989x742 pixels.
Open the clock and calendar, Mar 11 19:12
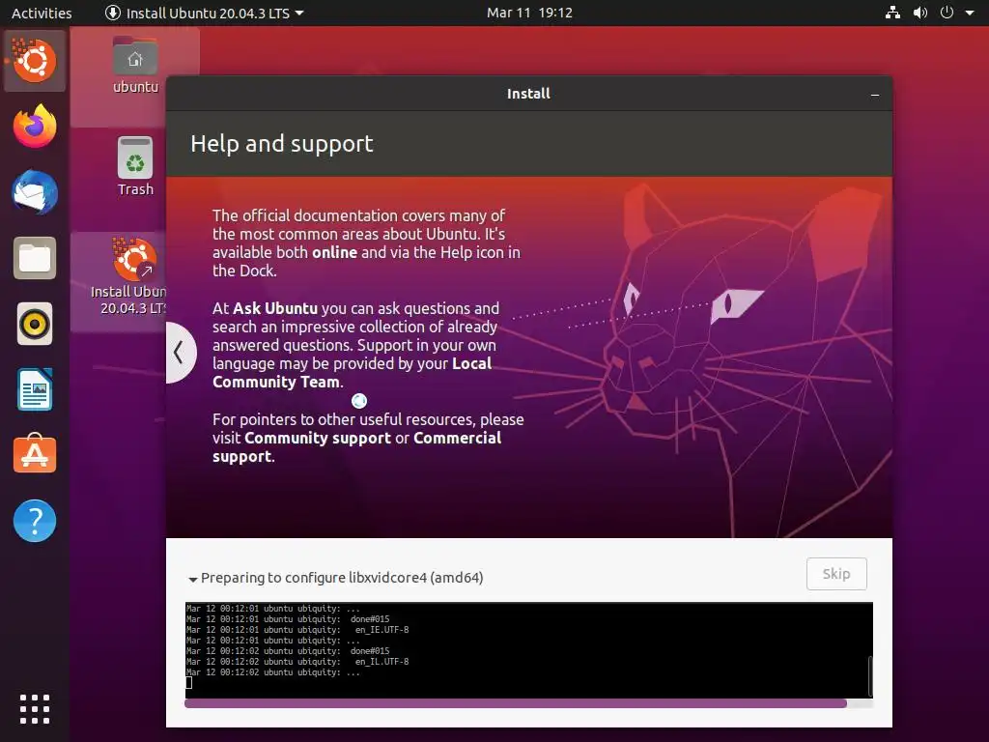click(529, 13)
